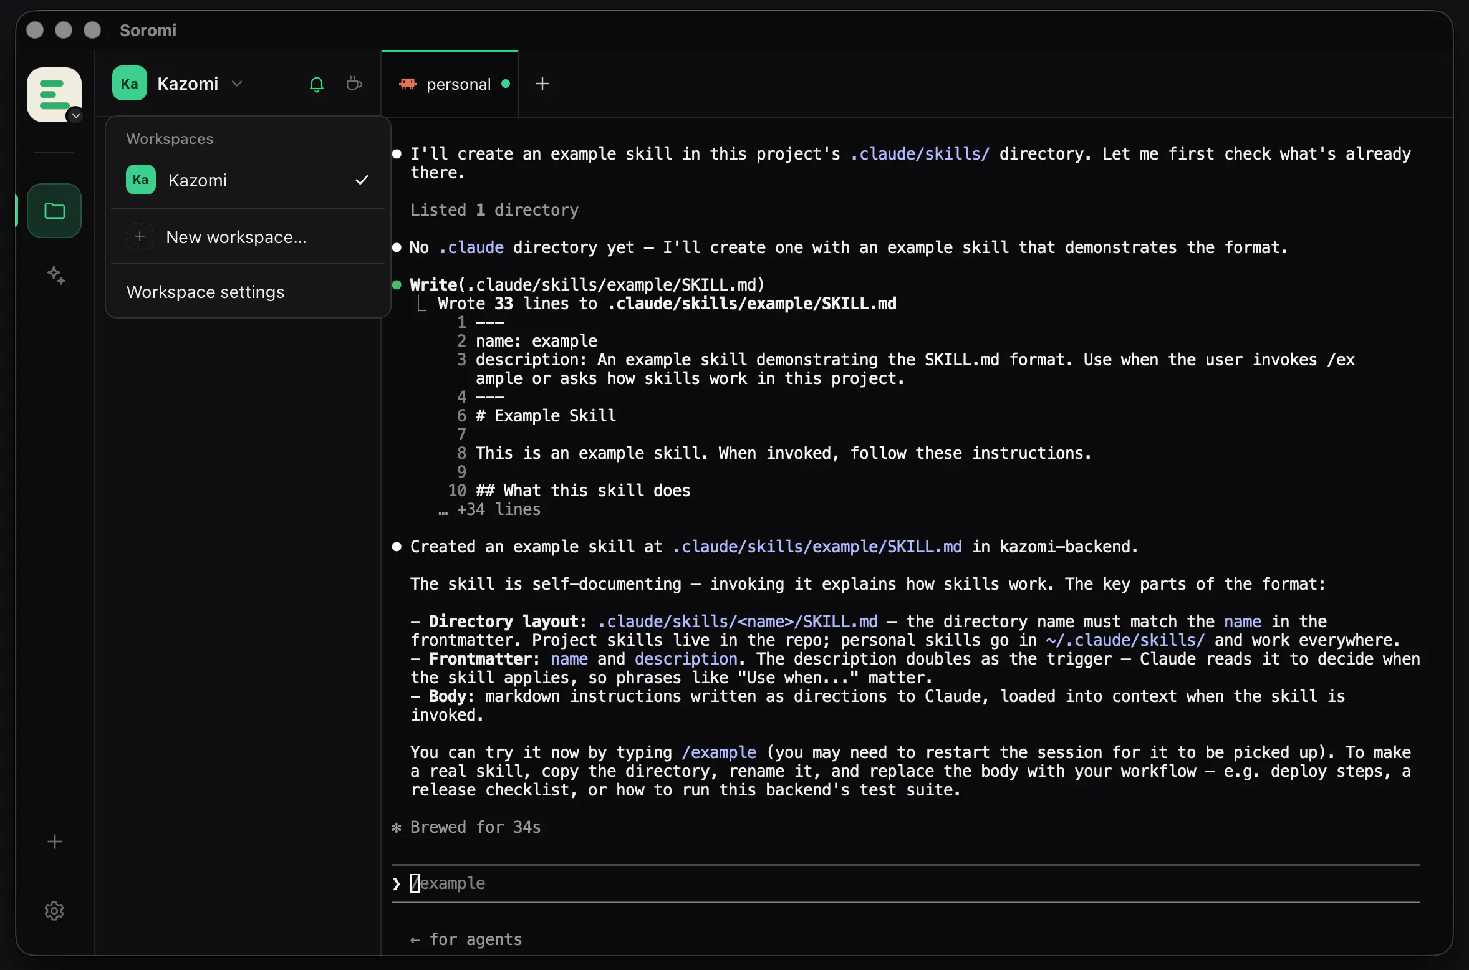
Task: Click the '← for agents' hint text
Action: (x=466, y=939)
